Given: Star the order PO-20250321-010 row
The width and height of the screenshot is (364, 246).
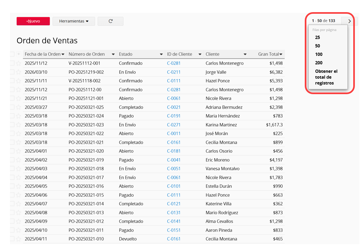Looking at the screenshot, I should point(19,239).
